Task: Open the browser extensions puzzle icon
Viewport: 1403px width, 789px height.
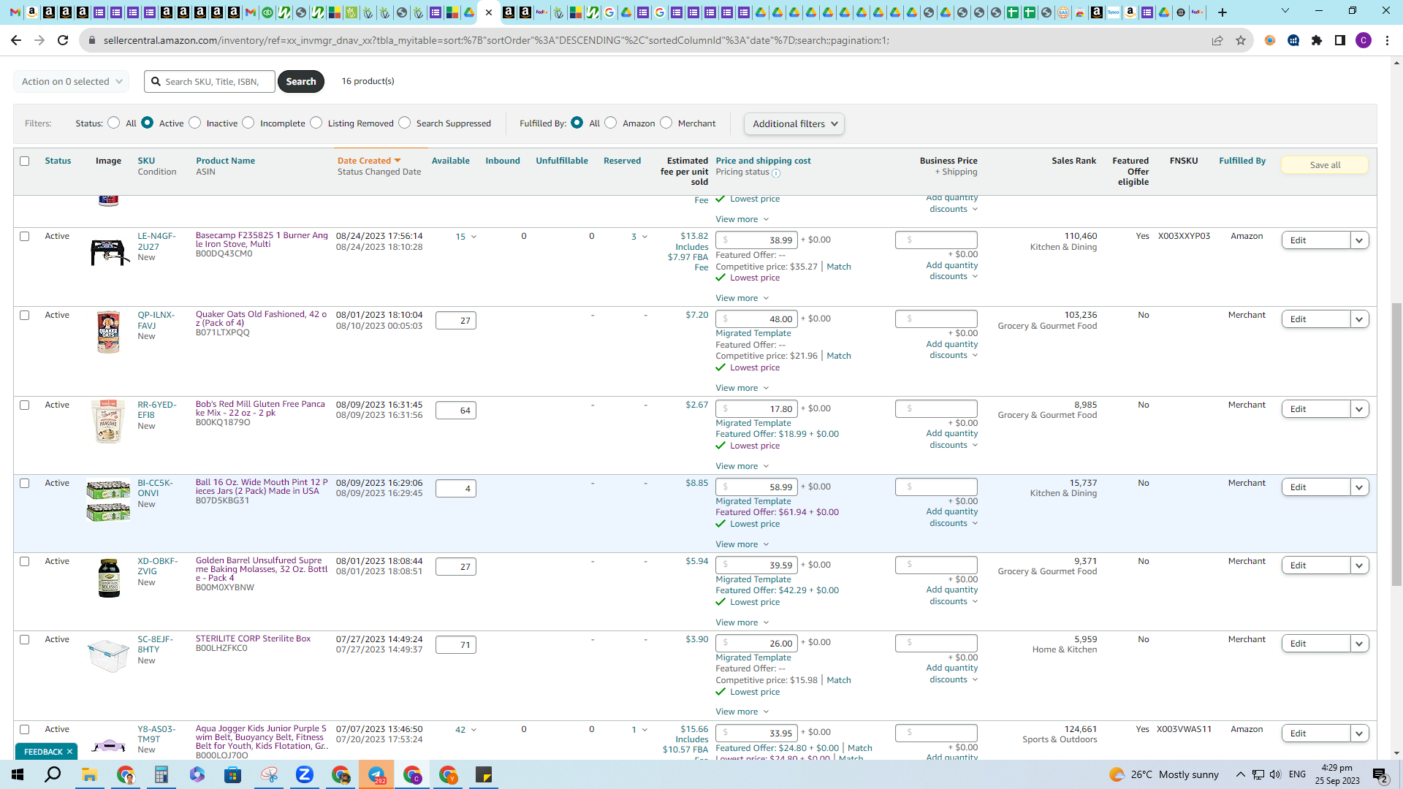Action: pyautogui.click(x=1317, y=40)
